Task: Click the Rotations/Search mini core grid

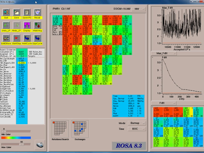Action: [x=60, y=129]
